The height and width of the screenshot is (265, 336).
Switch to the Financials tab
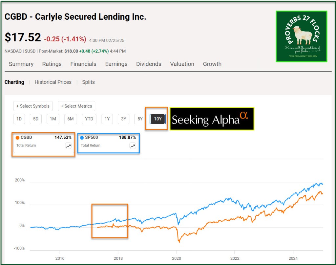(x=83, y=64)
